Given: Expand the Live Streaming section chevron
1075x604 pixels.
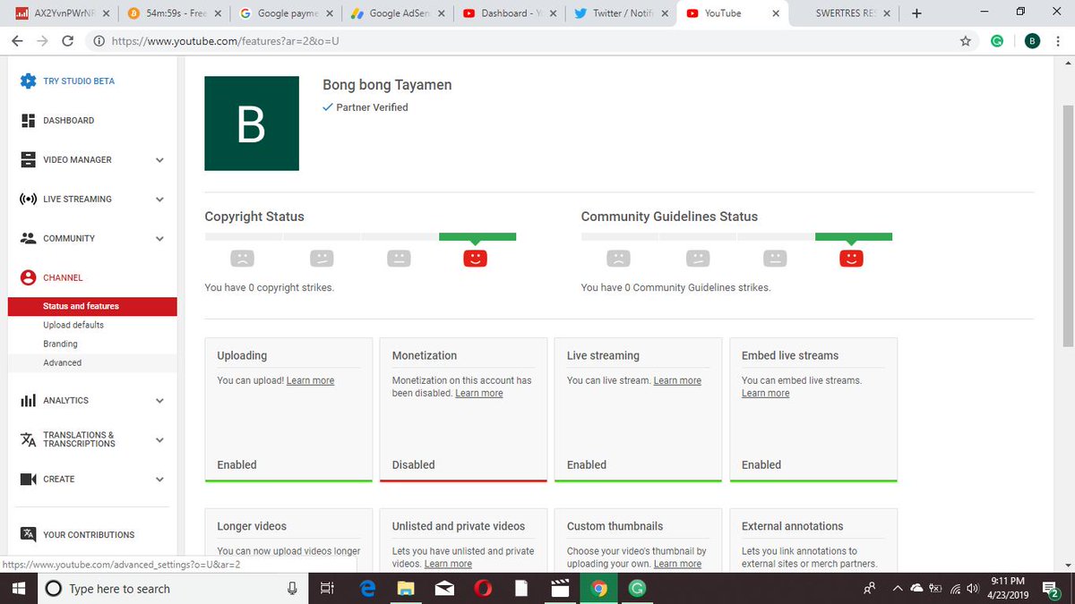Looking at the screenshot, I should coord(159,200).
